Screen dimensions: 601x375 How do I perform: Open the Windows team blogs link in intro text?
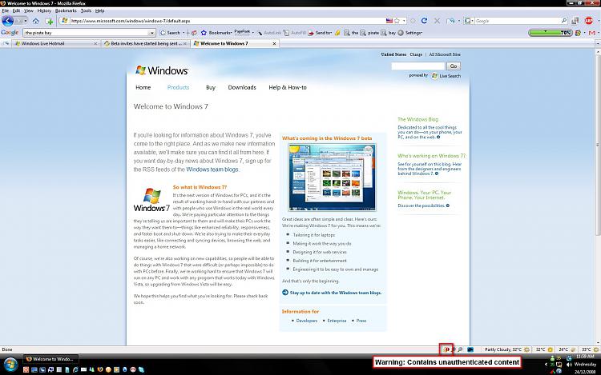212,170
